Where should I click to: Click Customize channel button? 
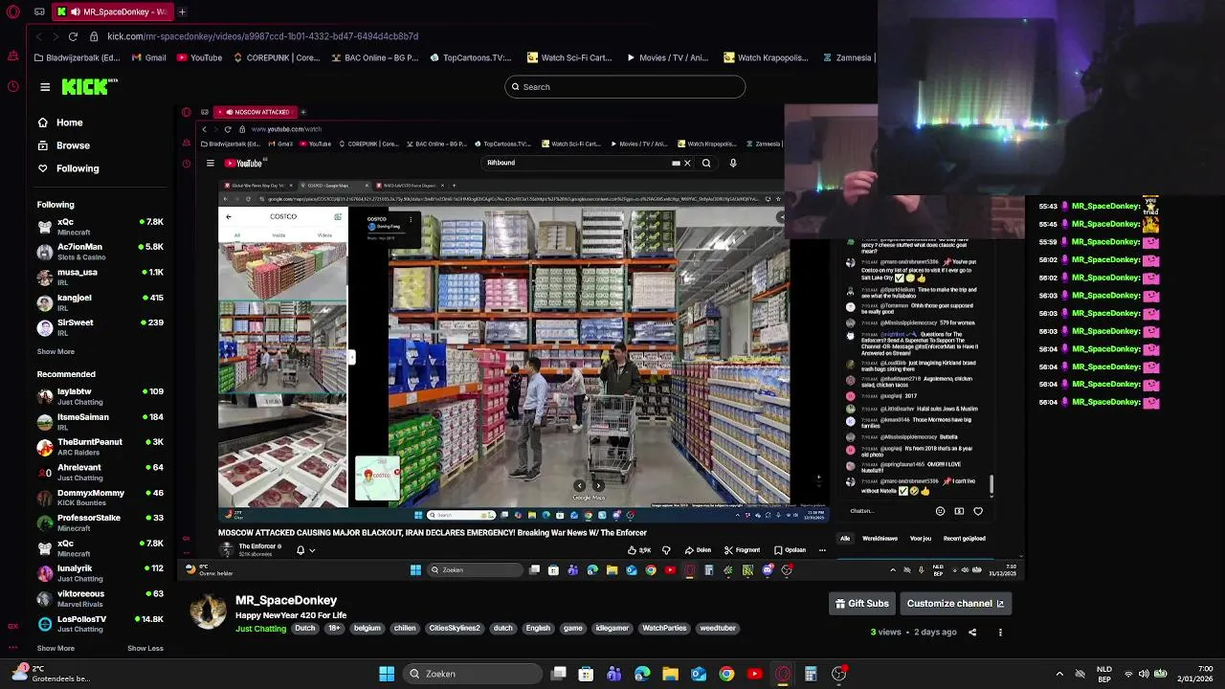pyautogui.click(x=955, y=604)
